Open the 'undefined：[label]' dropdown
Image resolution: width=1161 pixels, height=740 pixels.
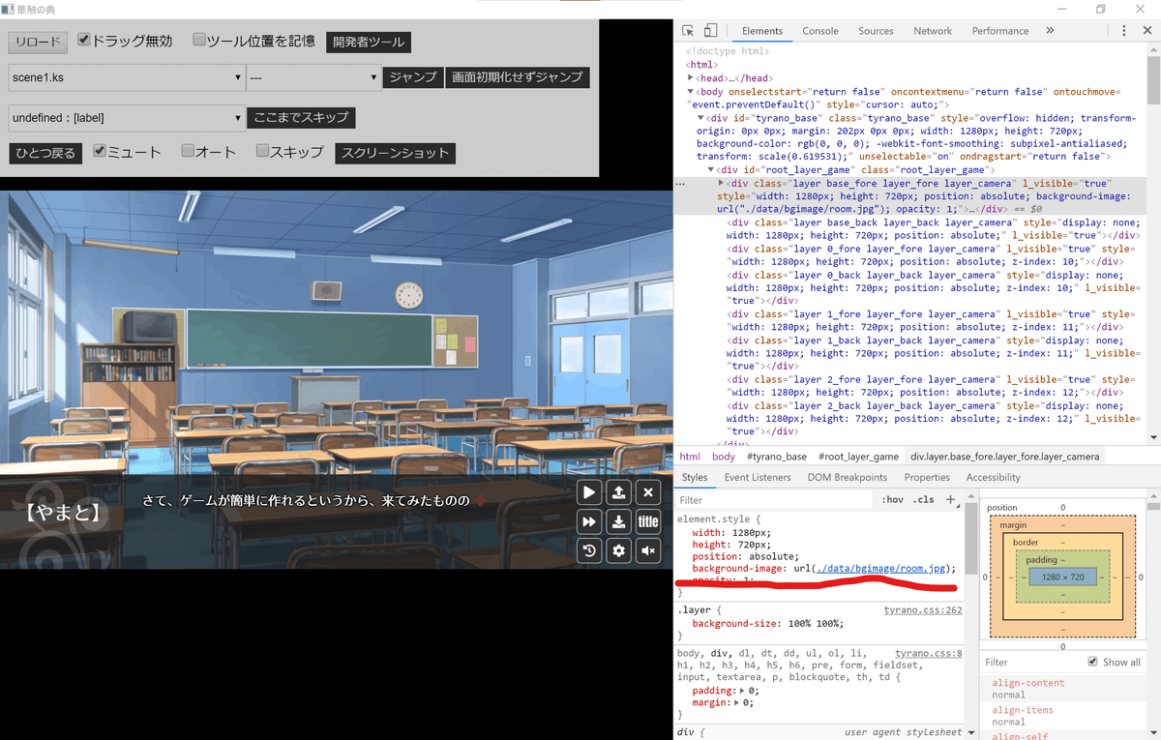coord(127,118)
